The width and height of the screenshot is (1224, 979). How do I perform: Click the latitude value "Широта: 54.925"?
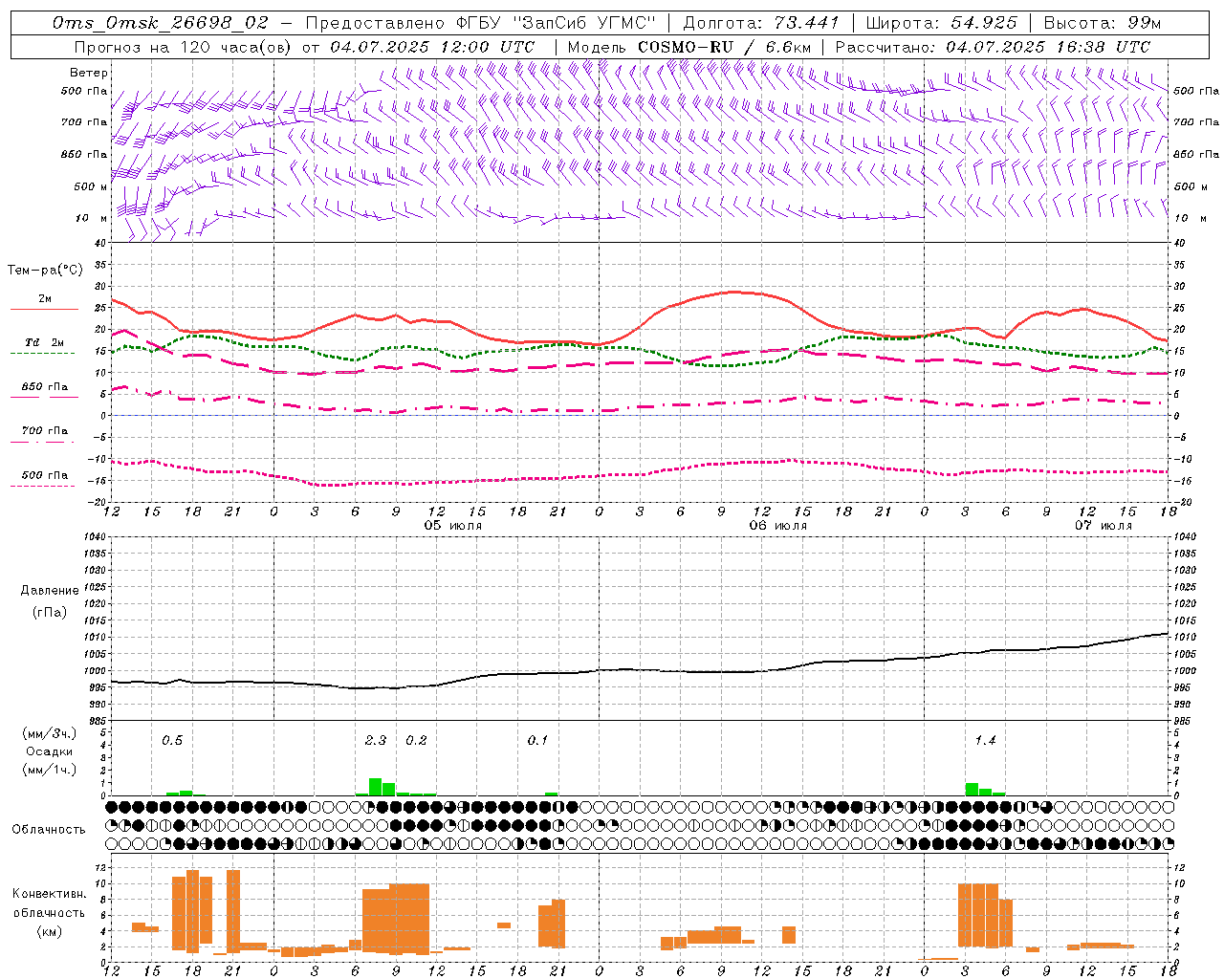[942, 23]
